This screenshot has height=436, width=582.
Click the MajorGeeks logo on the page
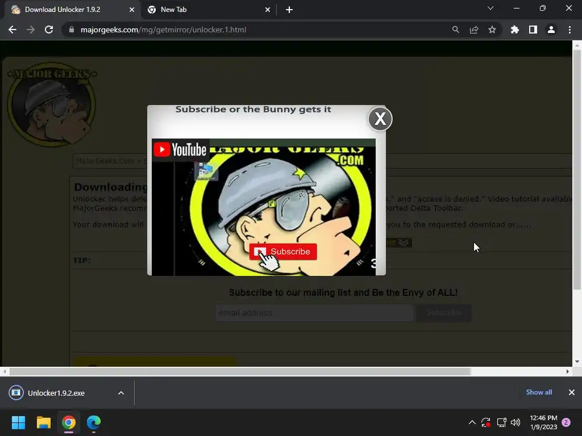tap(52, 104)
